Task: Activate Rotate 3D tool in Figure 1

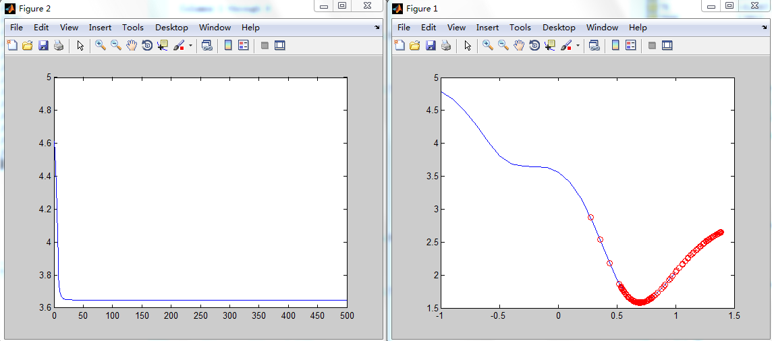Action: pos(534,46)
